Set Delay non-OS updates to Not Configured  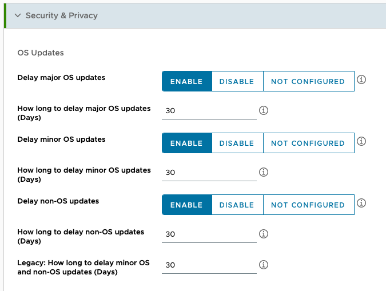[x=308, y=205]
